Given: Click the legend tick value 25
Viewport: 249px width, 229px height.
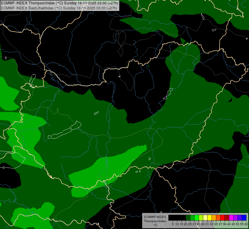Looking at the screenshot, I should pyautogui.click(x=190, y=224).
